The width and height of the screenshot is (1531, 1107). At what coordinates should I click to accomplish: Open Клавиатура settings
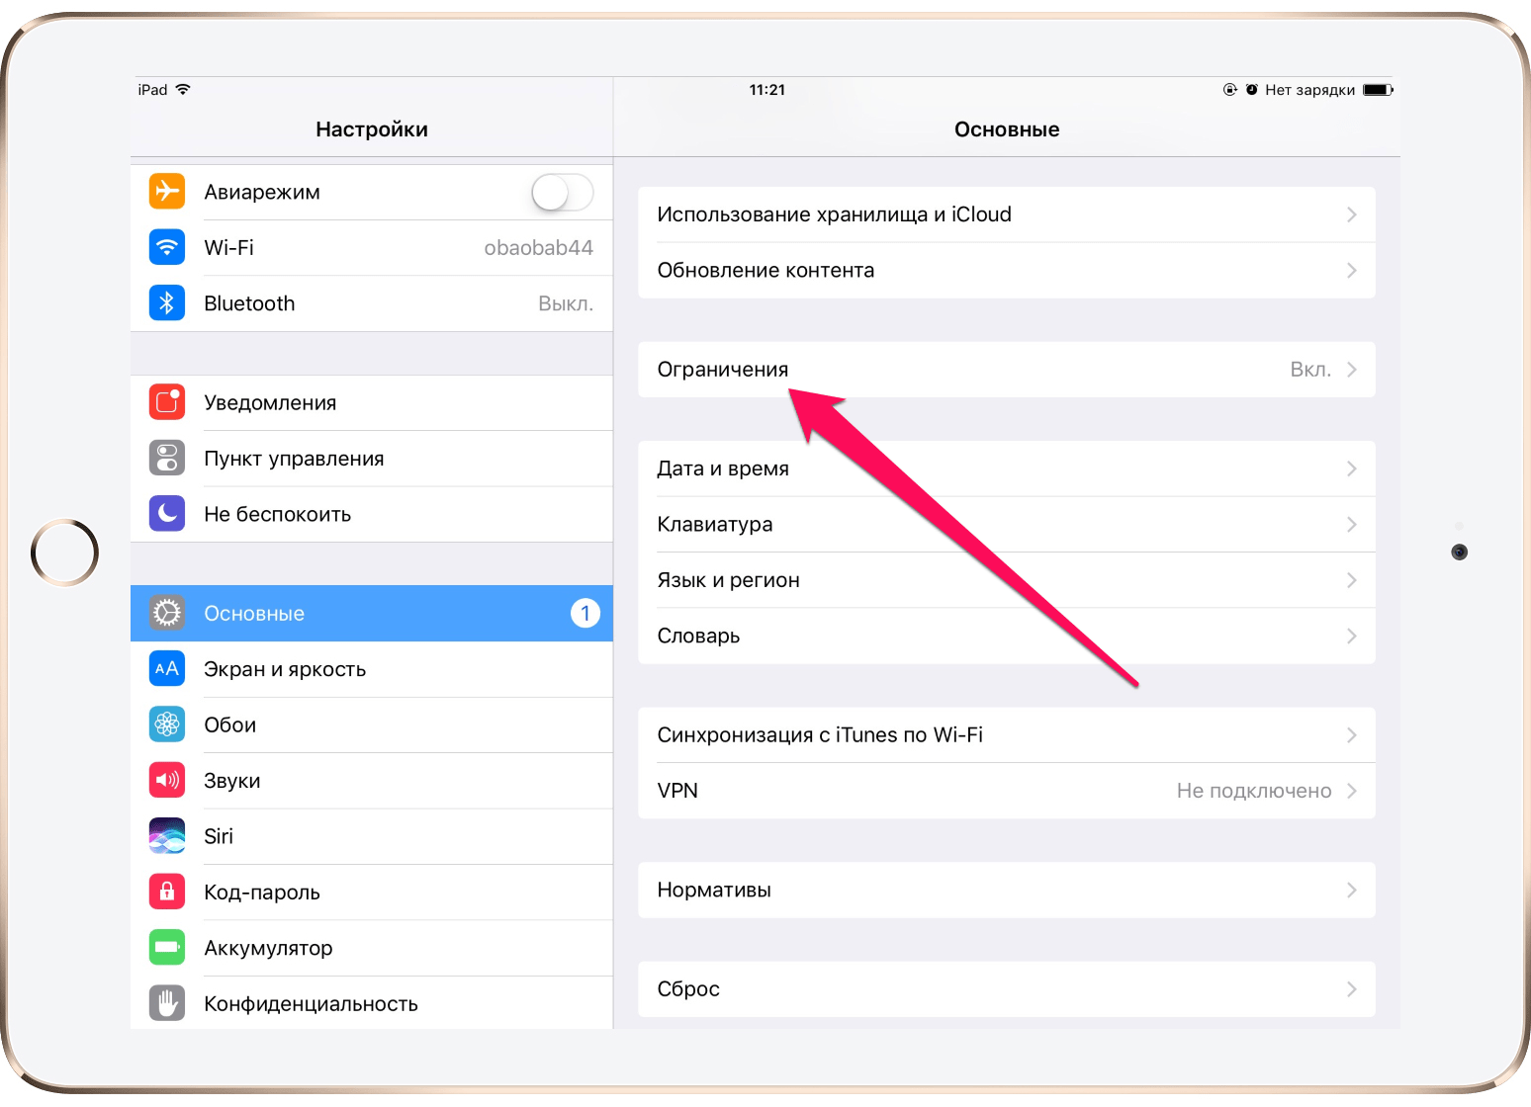point(1007,524)
